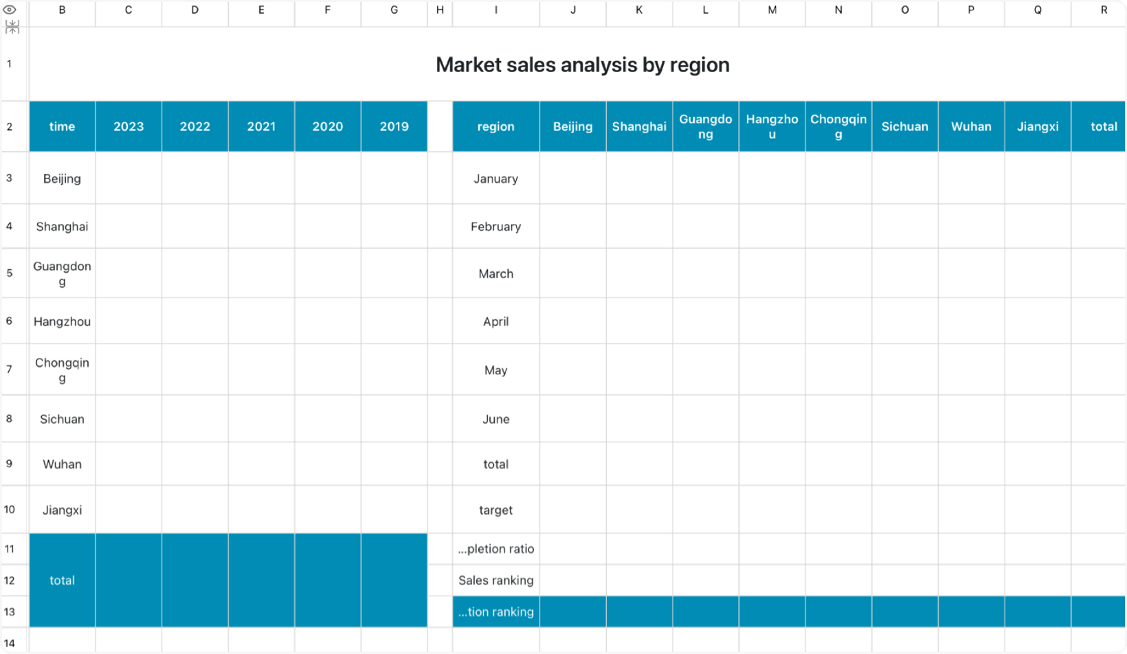The width and height of the screenshot is (1127, 654).
Task: Select column H header
Action: [440, 10]
